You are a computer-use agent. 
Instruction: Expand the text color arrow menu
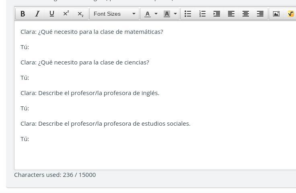coord(156,14)
